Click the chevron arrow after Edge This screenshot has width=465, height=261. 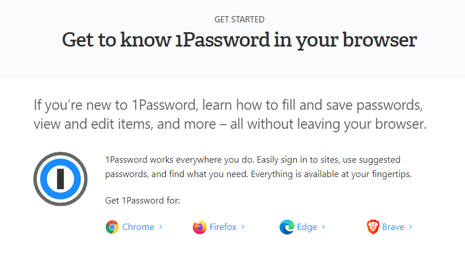pyautogui.click(x=323, y=227)
